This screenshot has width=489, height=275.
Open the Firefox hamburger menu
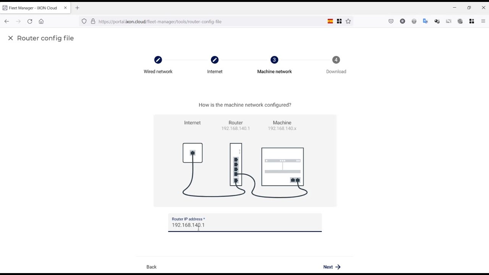click(x=483, y=21)
